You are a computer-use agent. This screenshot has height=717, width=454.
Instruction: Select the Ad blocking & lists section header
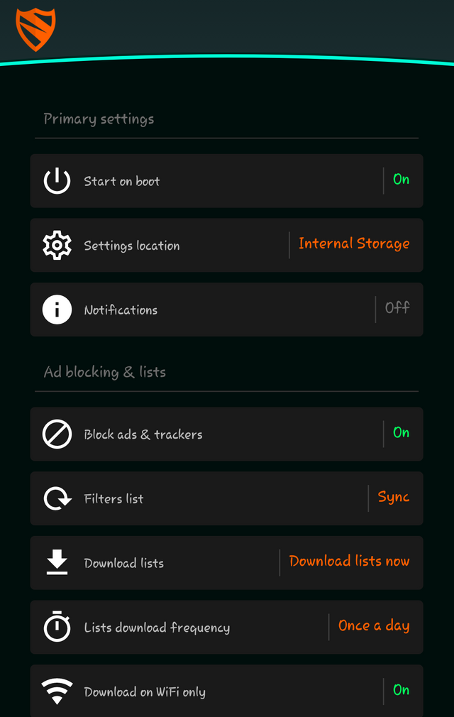pyautogui.click(x=104, y=372)
